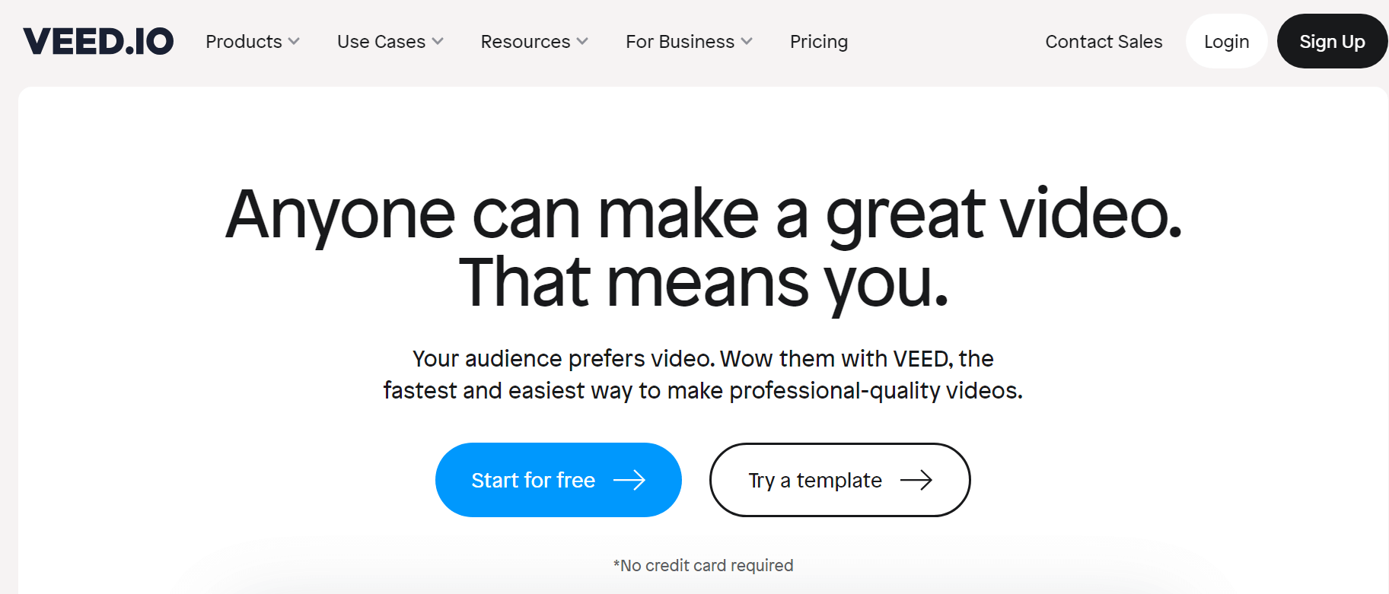
Task: Click the Contact Sales link
Action: coord(1104,42)
